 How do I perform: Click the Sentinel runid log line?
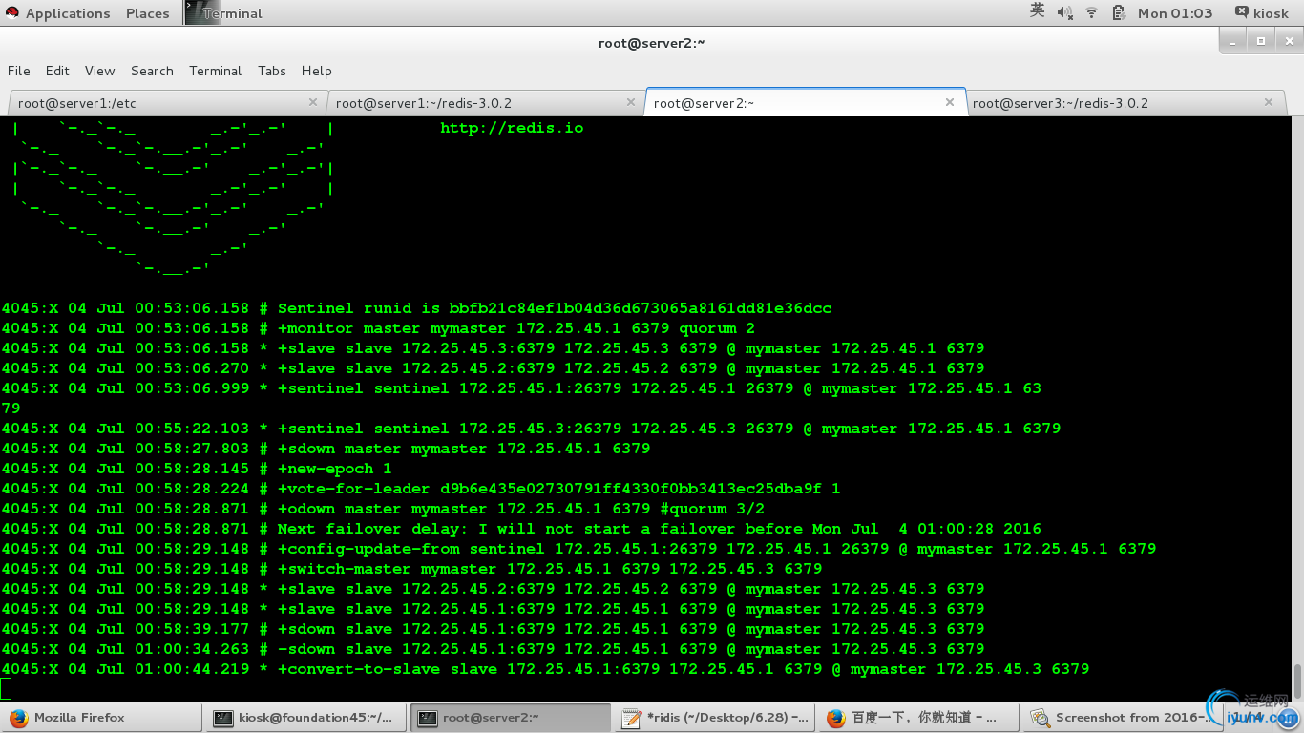pos(416,308)
